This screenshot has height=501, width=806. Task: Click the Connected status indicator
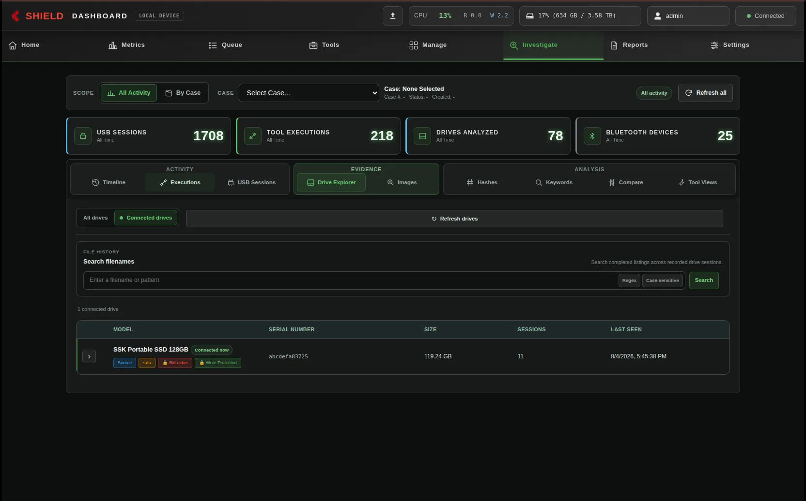pyautogui.click(x=765, y=16)
